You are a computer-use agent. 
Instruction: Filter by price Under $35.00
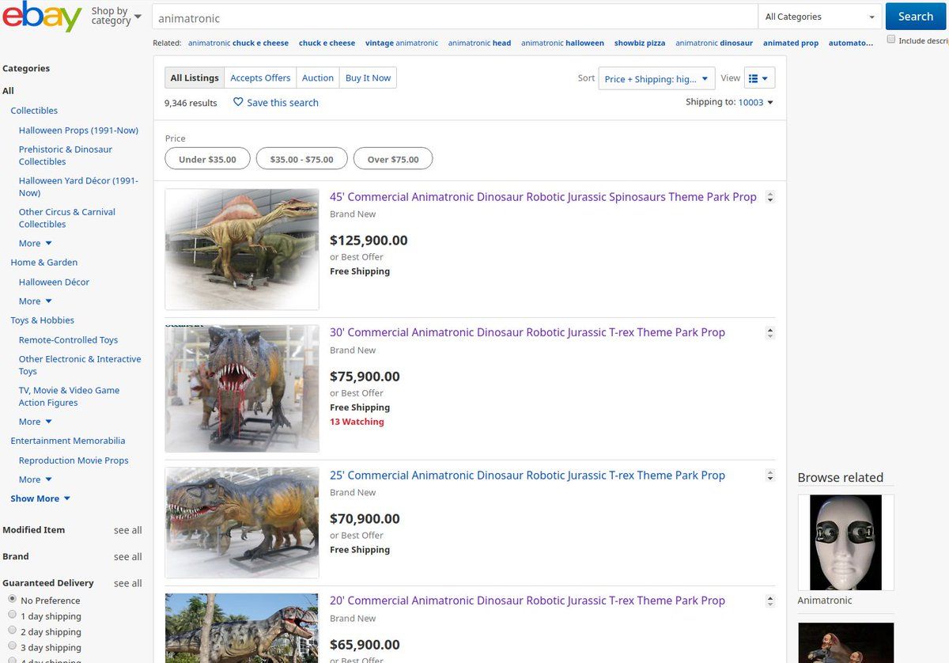coord(207,159)
